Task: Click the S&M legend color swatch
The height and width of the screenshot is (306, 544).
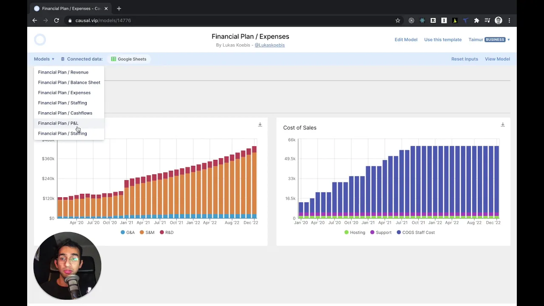Action: point(142,232)
